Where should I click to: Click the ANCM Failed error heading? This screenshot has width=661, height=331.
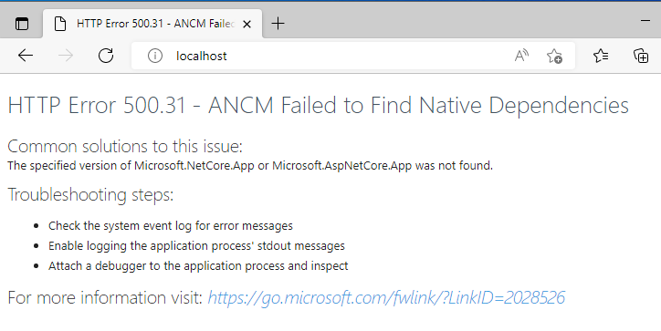coord(319,105)
